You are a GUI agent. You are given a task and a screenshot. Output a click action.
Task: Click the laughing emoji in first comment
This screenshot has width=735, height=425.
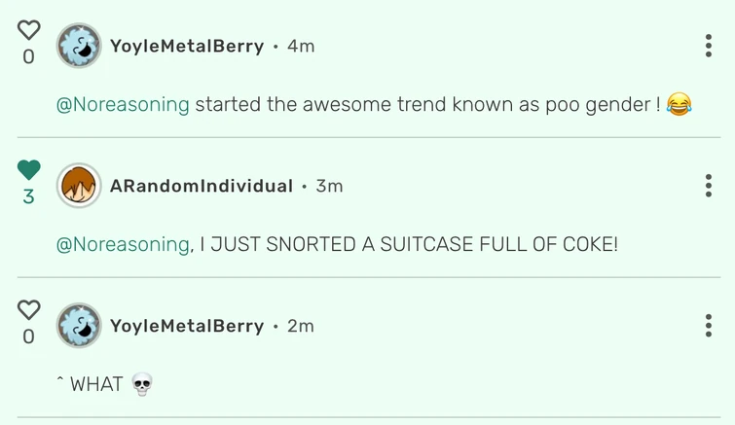click(679, 104)
